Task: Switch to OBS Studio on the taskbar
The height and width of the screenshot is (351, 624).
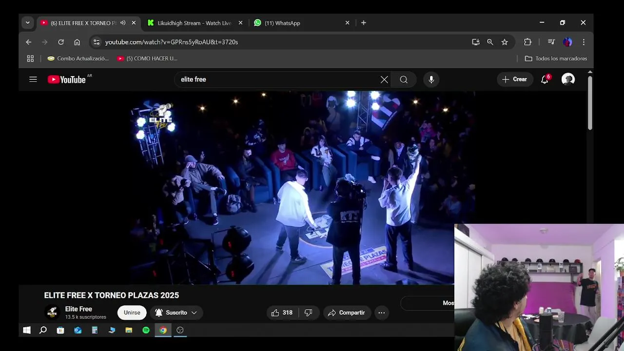Action: (x=180, y=330)
